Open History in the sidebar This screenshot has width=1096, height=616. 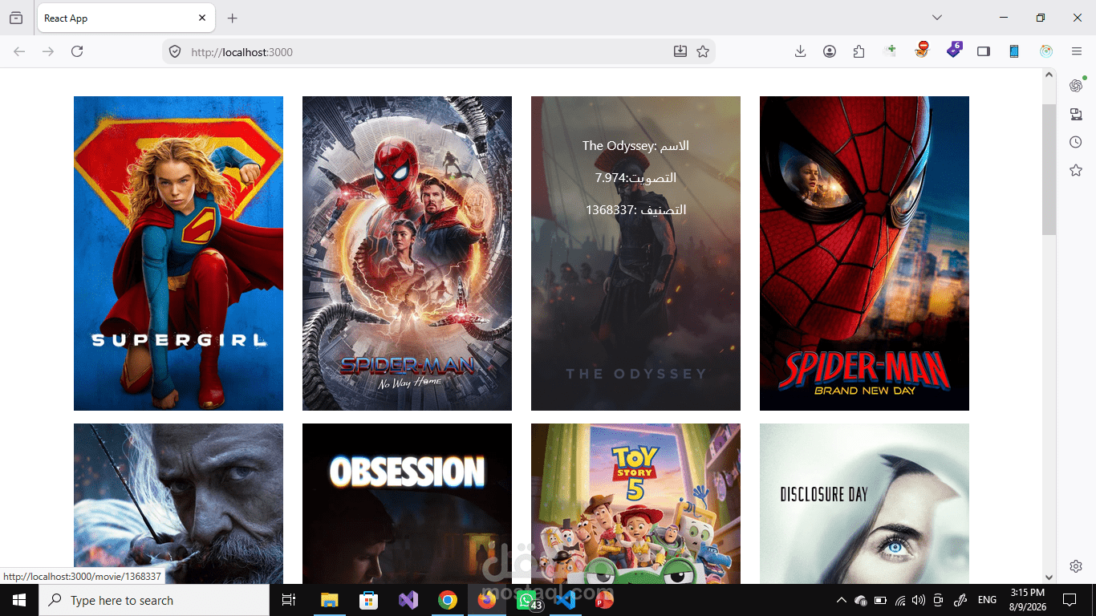(1076, 142)
